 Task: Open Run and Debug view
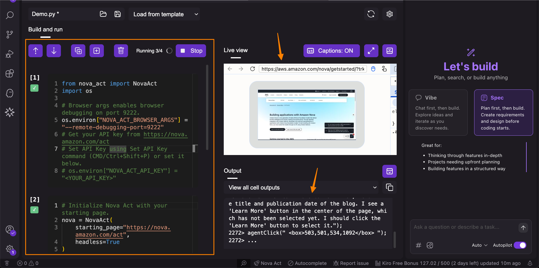pyautogui.click(x=10, y=54)
